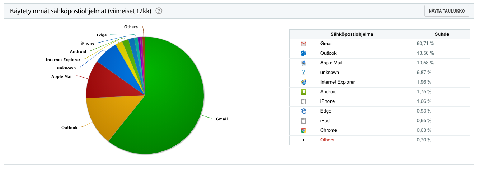
Task: Click the 1,96 % value
Action: (x=424, y=82)
